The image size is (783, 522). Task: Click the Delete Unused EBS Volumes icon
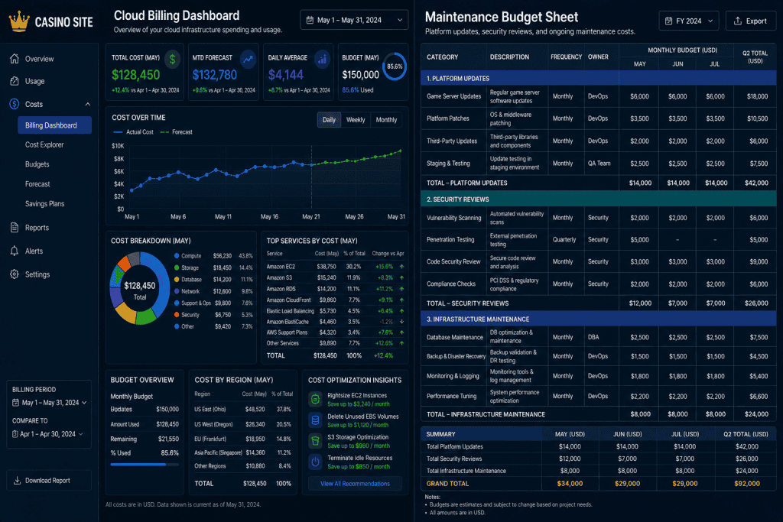pos(315,420)
